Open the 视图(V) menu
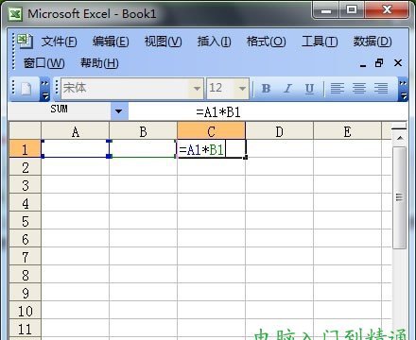 tap(163, 42)
